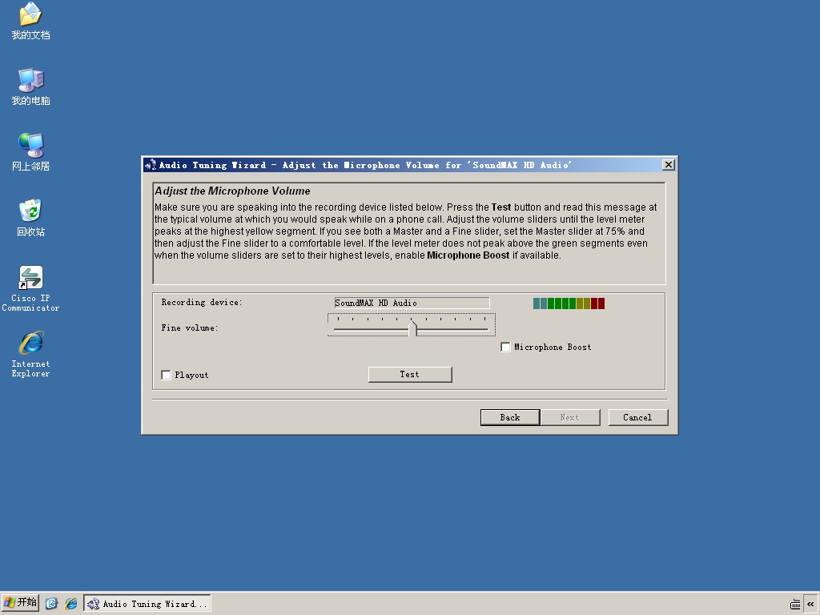
Task: Click the quick launch show desktop icon
Action: pos(51,604)
